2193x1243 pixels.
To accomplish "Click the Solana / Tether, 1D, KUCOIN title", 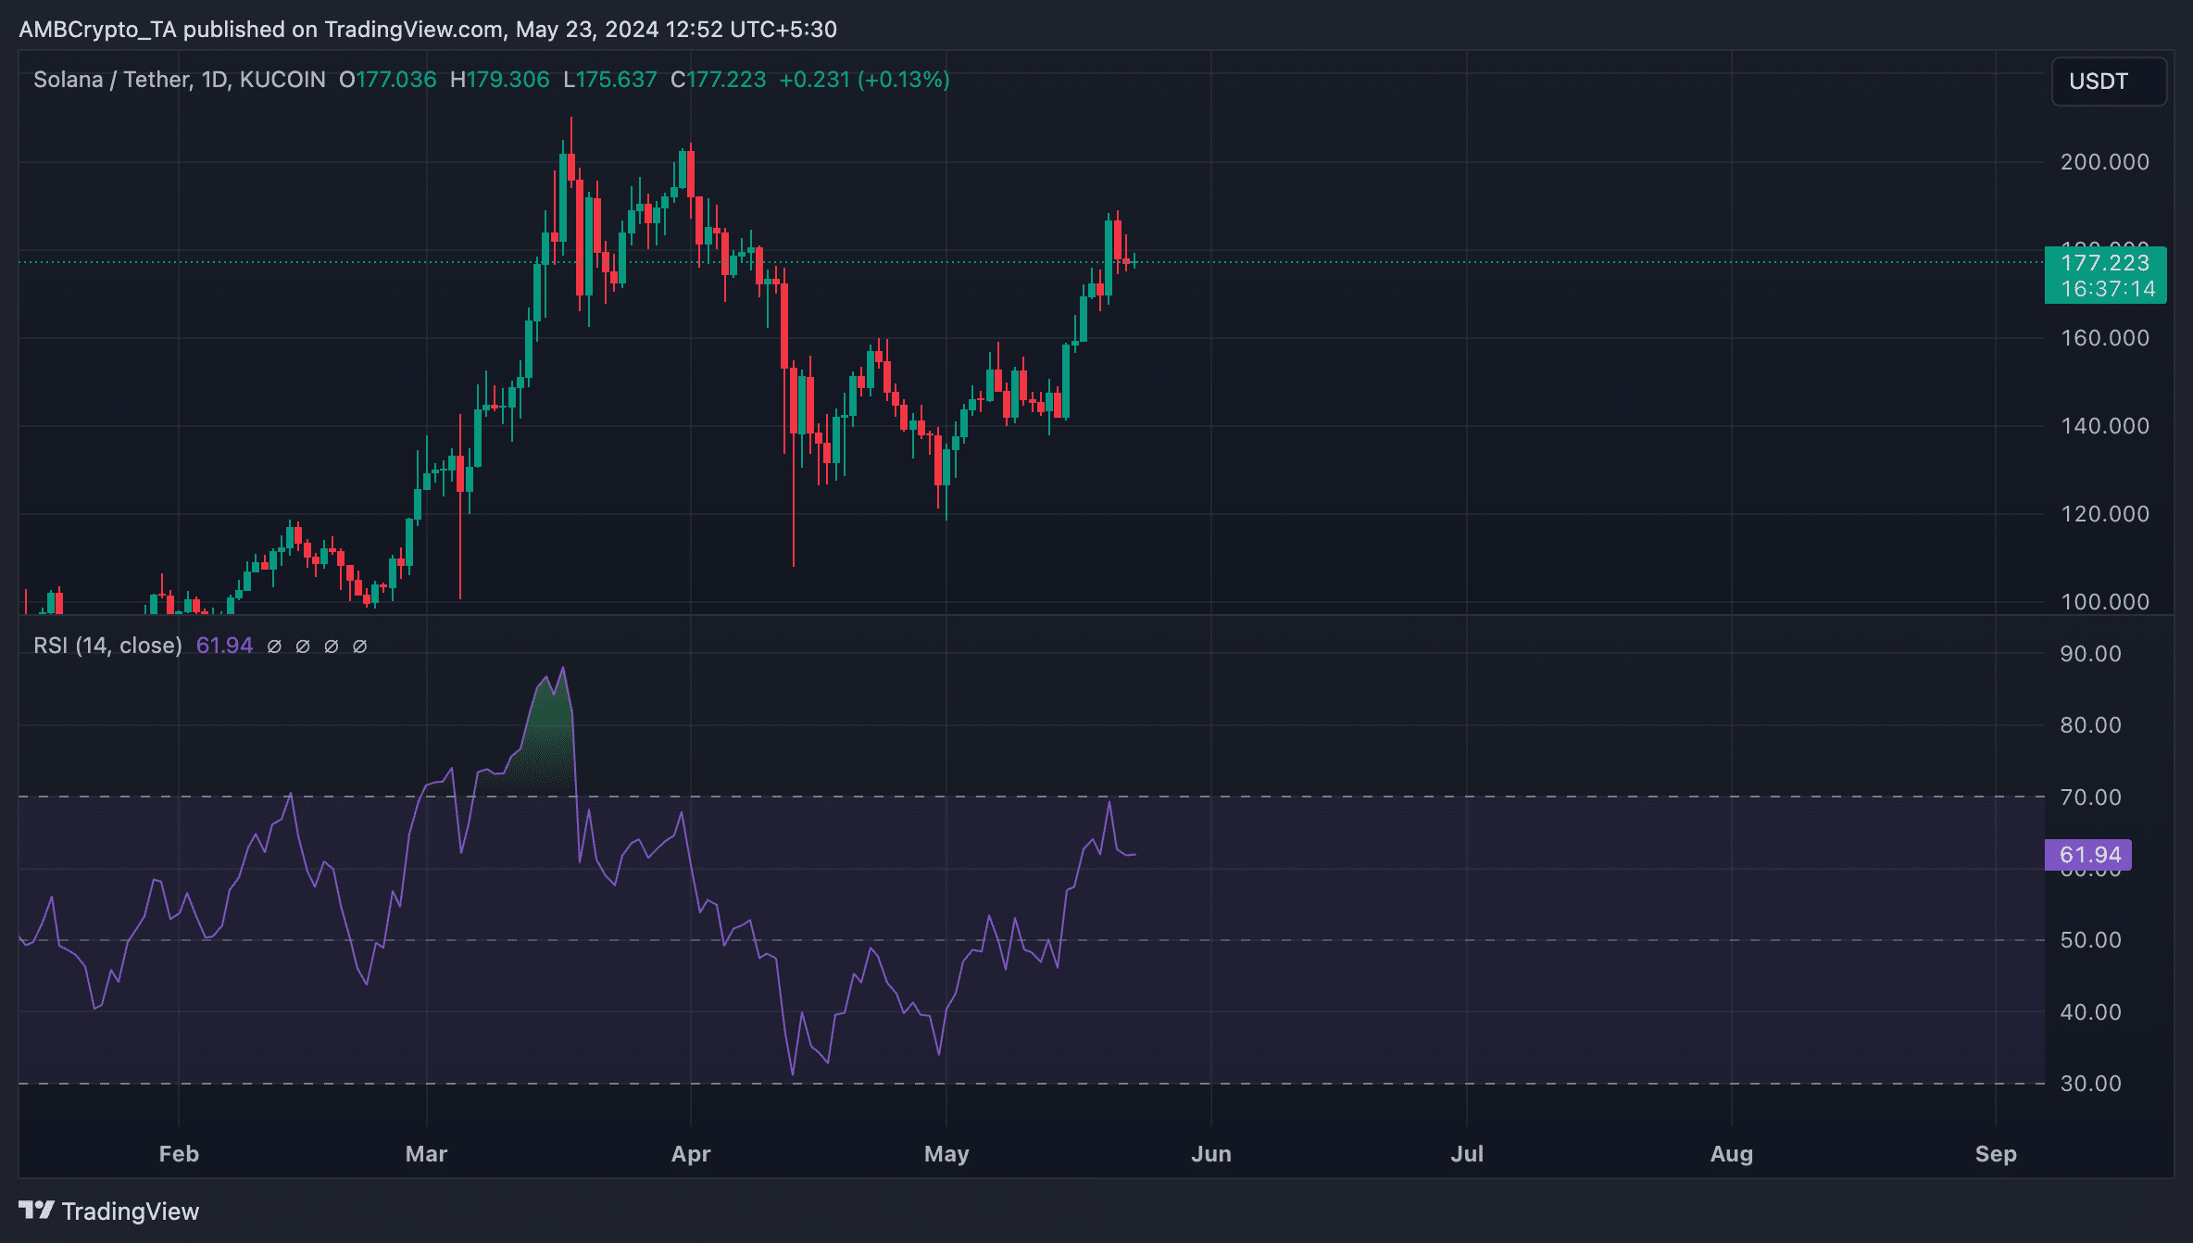I will (180, 80).
